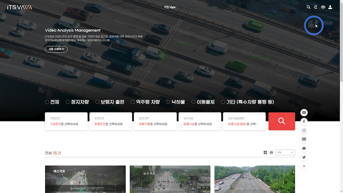Screen dimensions: 343x193
Task: Click the eye accessibility icon
Action: pyautogui.click(x=323, y=7)
